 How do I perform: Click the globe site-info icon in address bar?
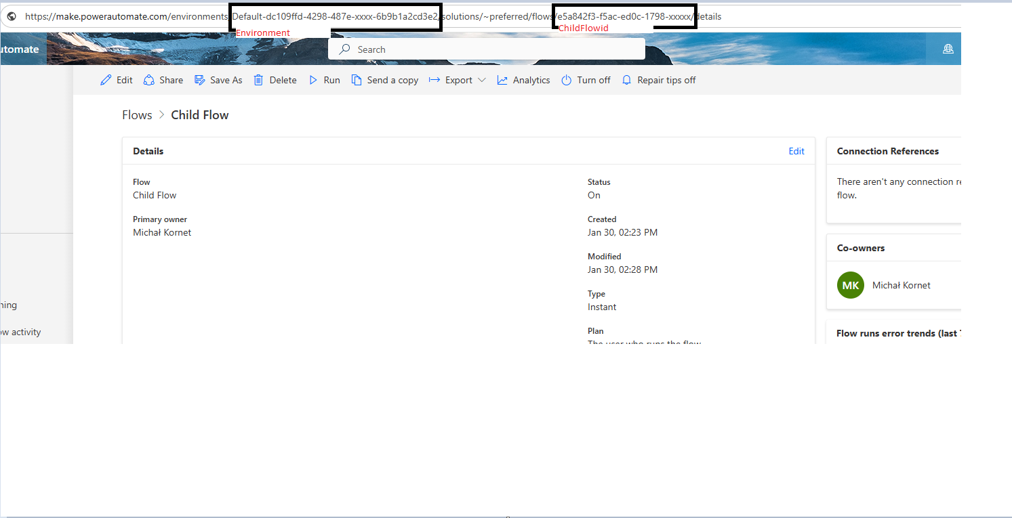(x=12, y=16)
